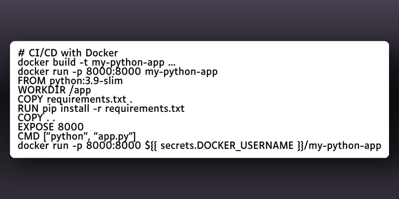Click the "COPY requirements.txt ." line
This screenshot has height=199, width=399.
(75, 99)
